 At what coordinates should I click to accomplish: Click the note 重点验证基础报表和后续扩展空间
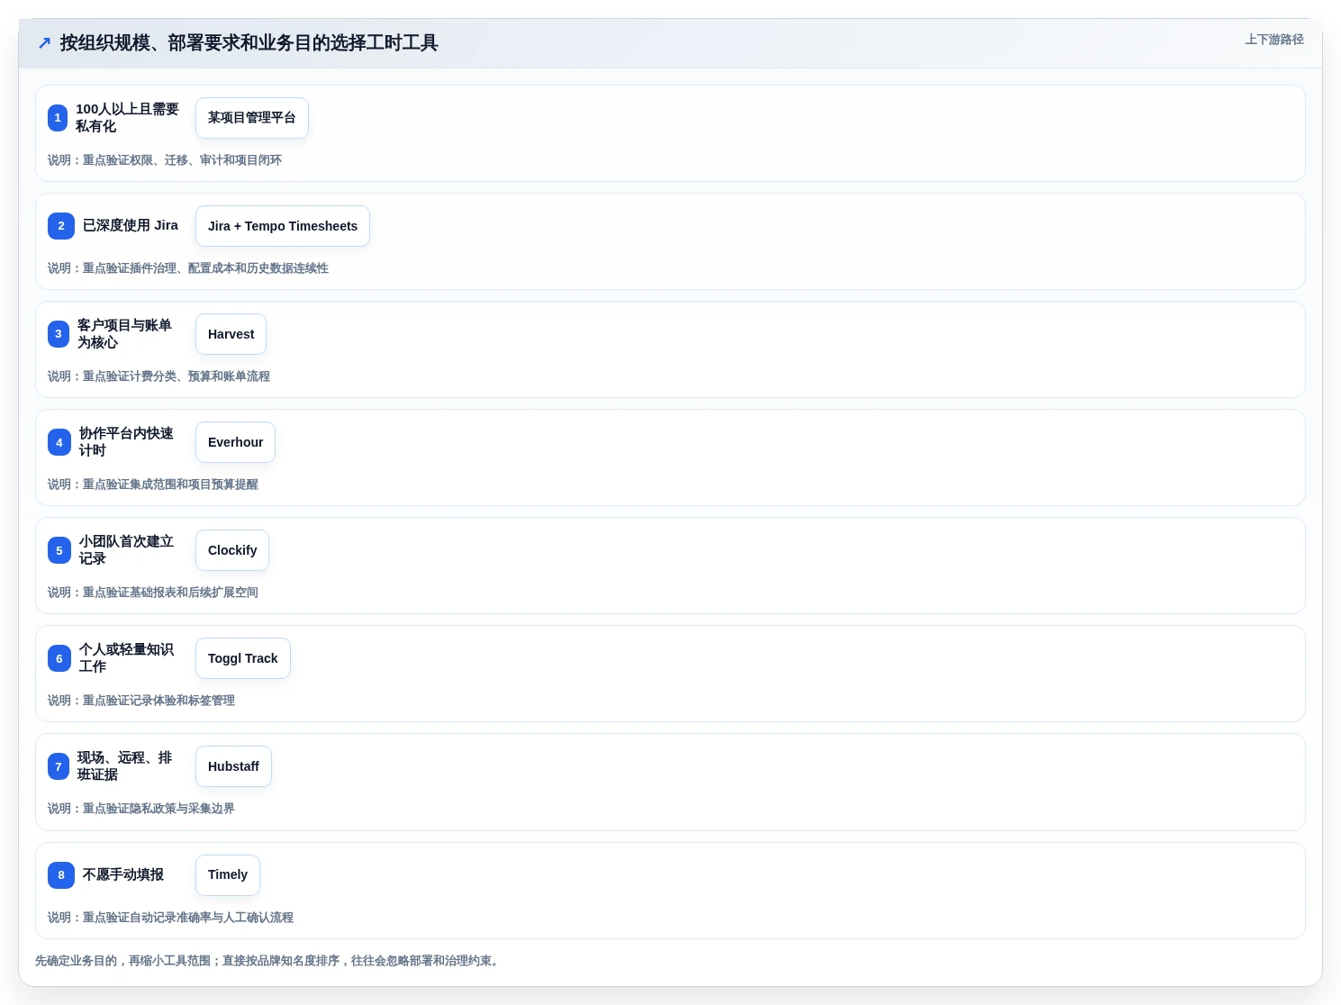pyautogui.click(x=170, y=593)
